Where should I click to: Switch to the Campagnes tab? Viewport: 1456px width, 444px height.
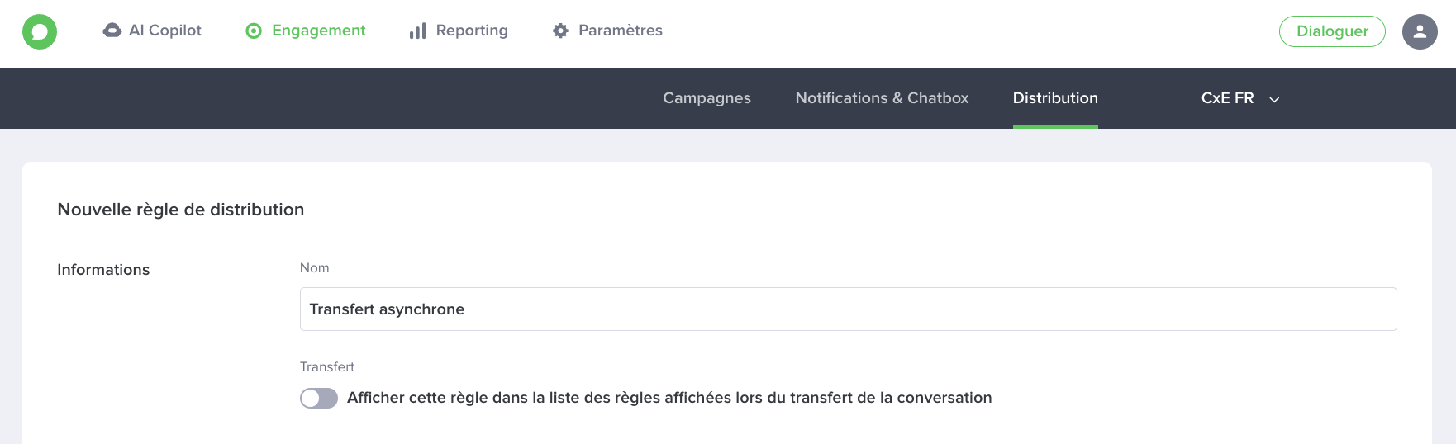[x=707, y=98]
